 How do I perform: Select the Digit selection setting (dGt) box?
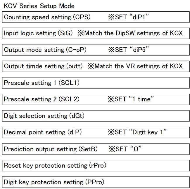point(96,116)
